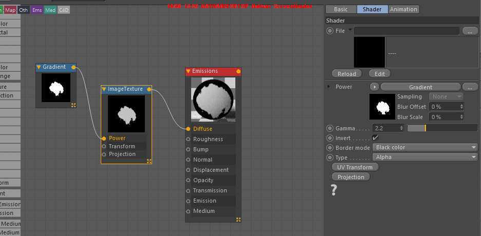Click the Opacity input port
Image resolution: width=481 pixels, height=236 pixels.
point(188,180)
